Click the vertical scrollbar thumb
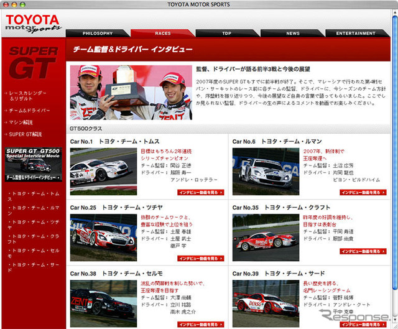398x329 pixels. tap(395, 152)
